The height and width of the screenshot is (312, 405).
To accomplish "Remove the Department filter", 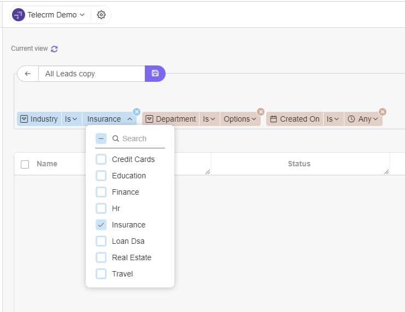I will 261,112.
